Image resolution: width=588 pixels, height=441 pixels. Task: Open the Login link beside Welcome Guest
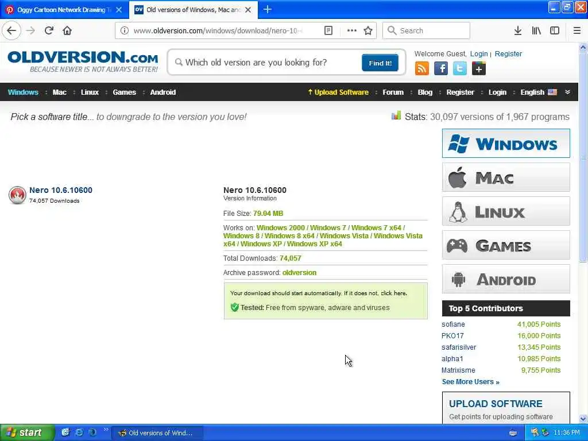pyautogui.click(x=479, y=53)
